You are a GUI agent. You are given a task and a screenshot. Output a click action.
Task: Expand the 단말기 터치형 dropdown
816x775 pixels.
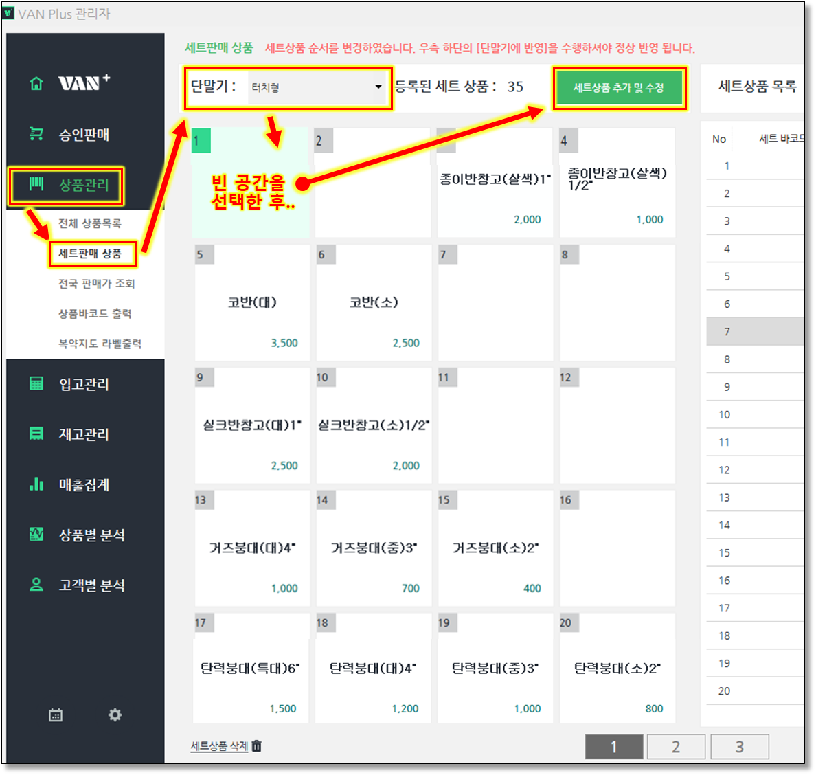tap(378, 87)
